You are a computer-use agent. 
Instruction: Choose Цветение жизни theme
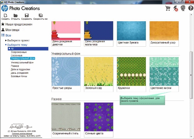pos(164,74)
